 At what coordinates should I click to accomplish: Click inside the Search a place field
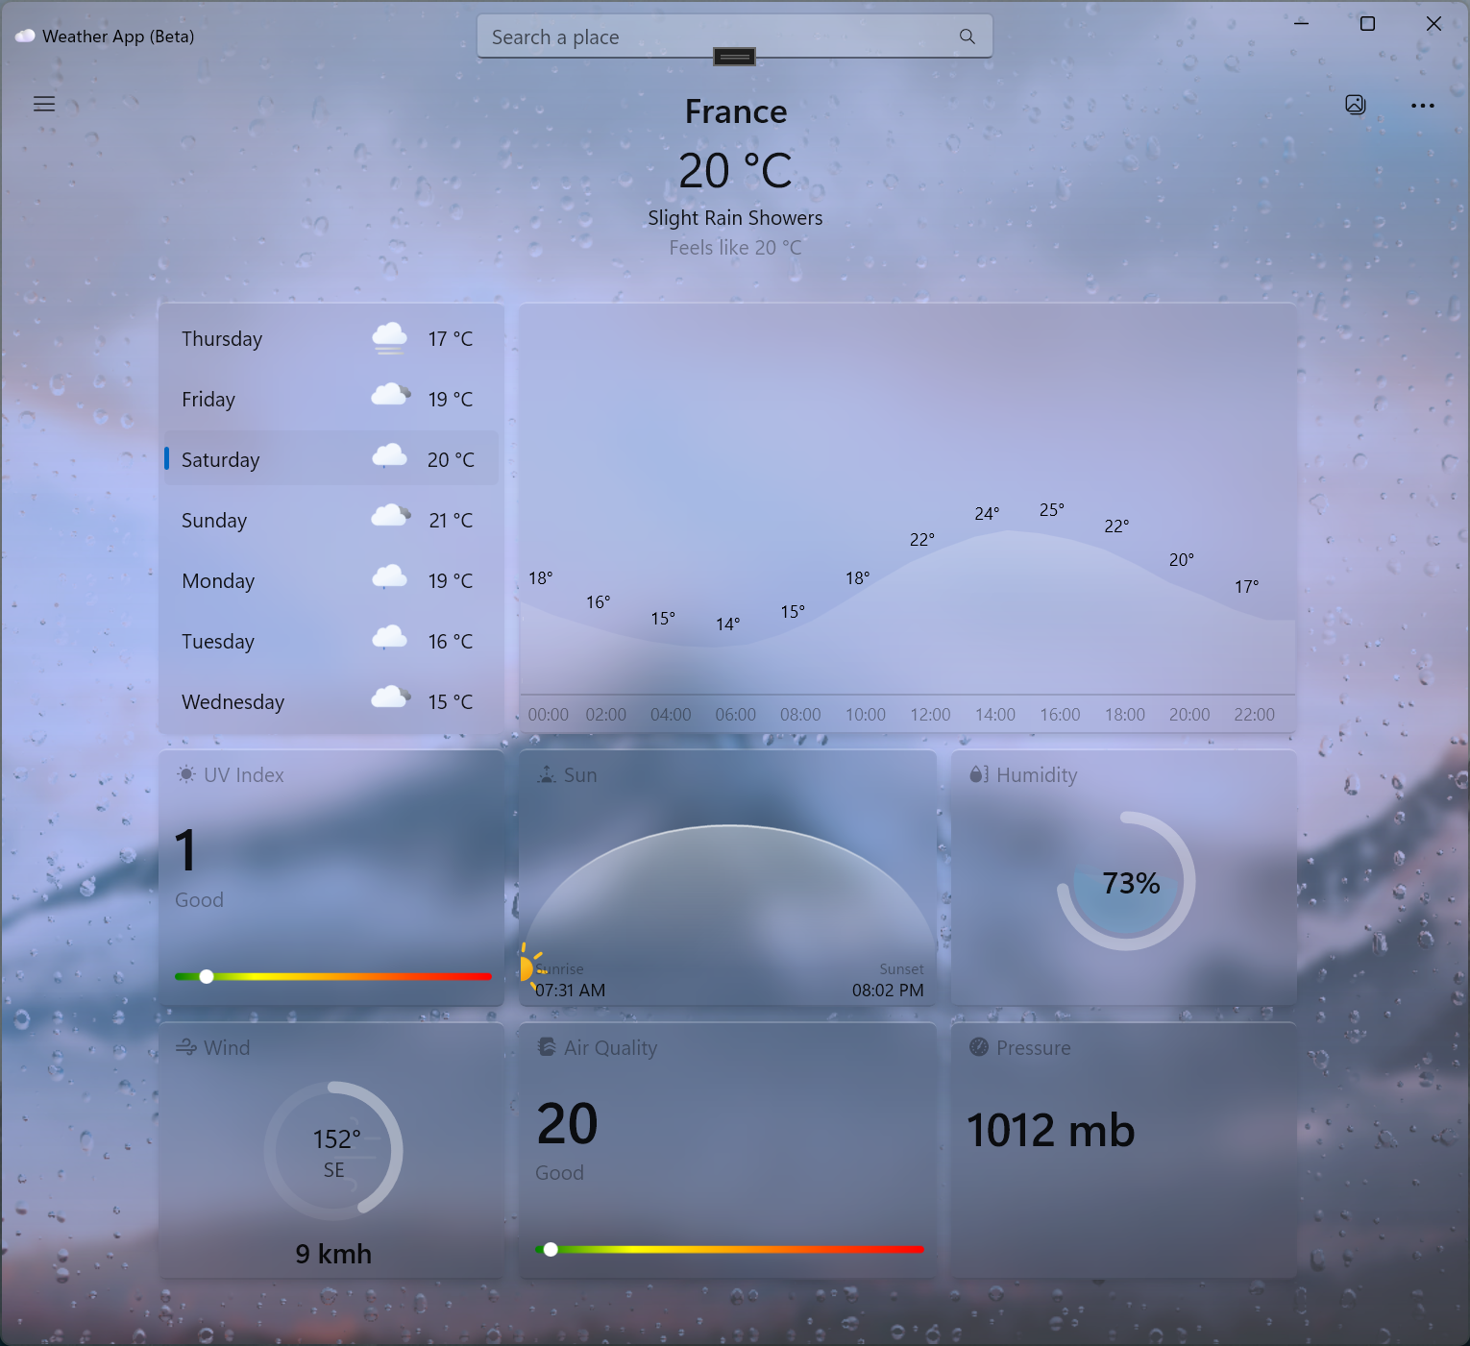coord(673,37)
